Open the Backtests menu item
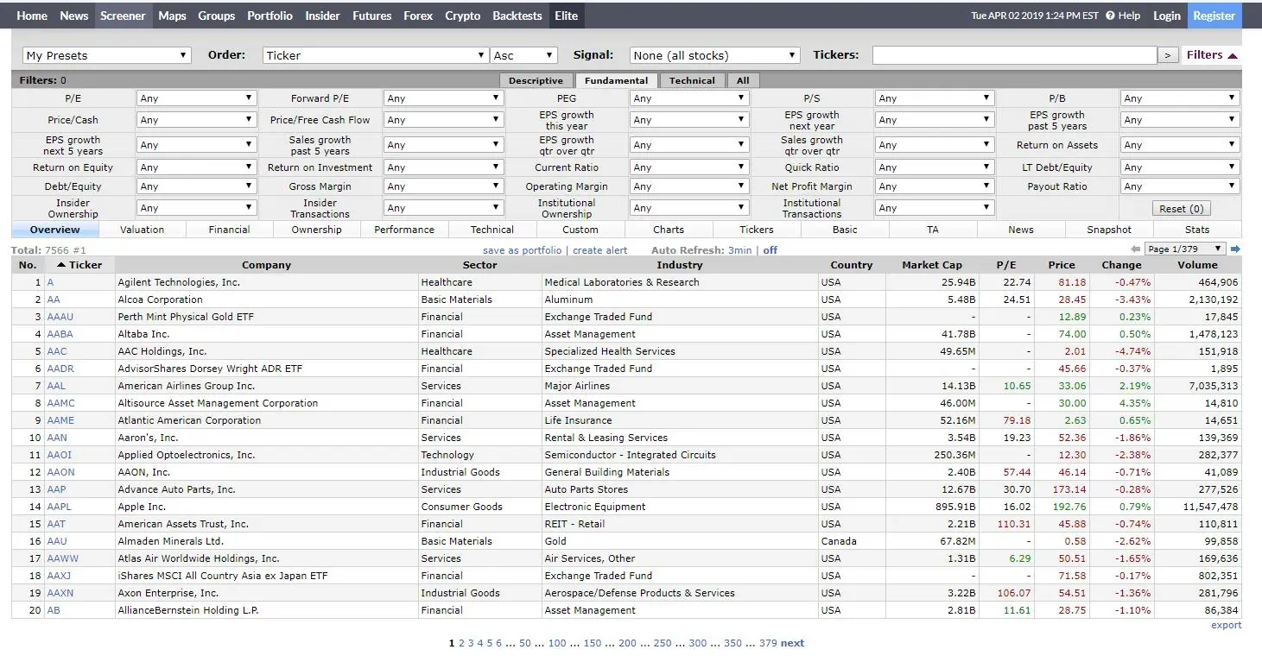 click(x=517, y=16)
